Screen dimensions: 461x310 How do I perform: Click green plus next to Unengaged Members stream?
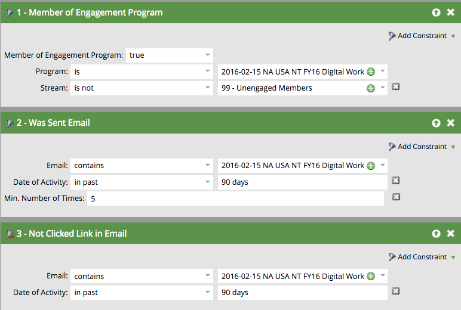(x=371, y=88)
